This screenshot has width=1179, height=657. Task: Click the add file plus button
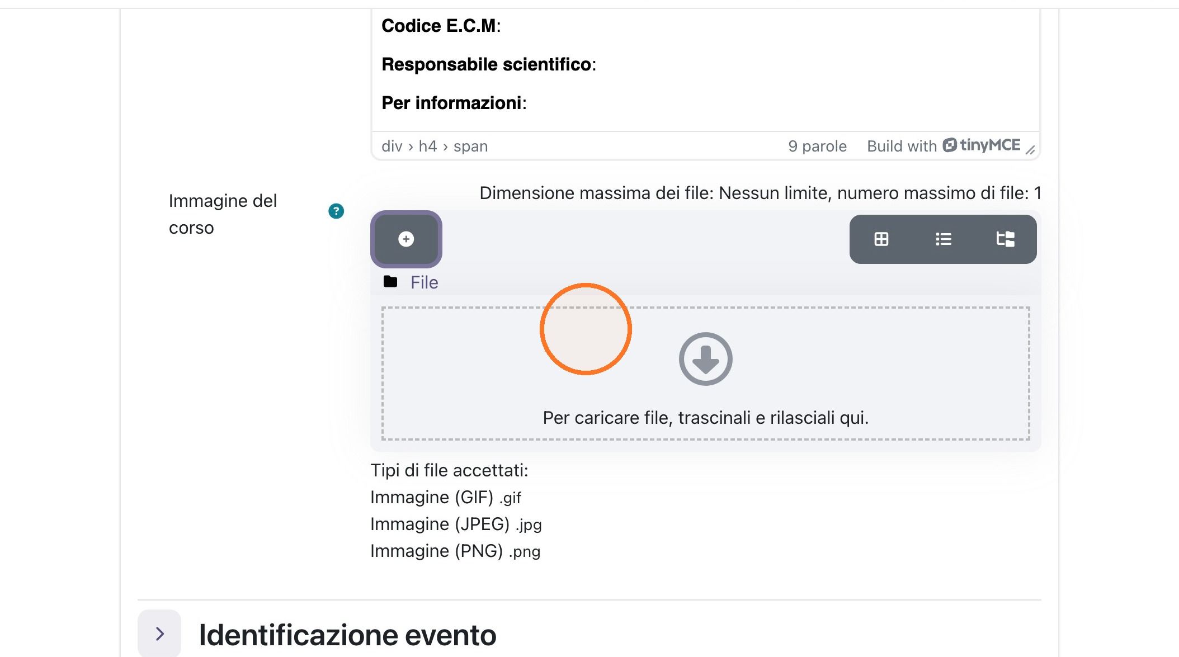[x=406, y=239]
